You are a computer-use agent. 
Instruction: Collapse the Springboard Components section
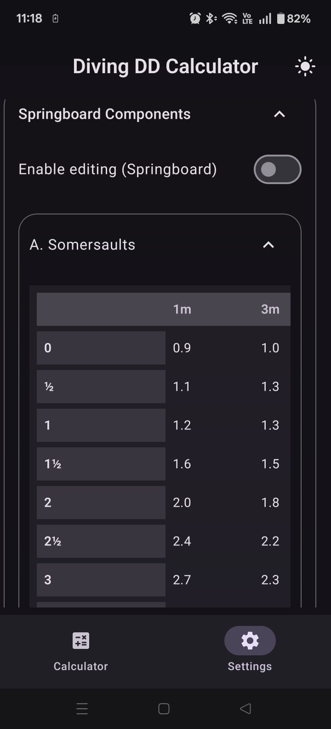click(x=279, y=114)
